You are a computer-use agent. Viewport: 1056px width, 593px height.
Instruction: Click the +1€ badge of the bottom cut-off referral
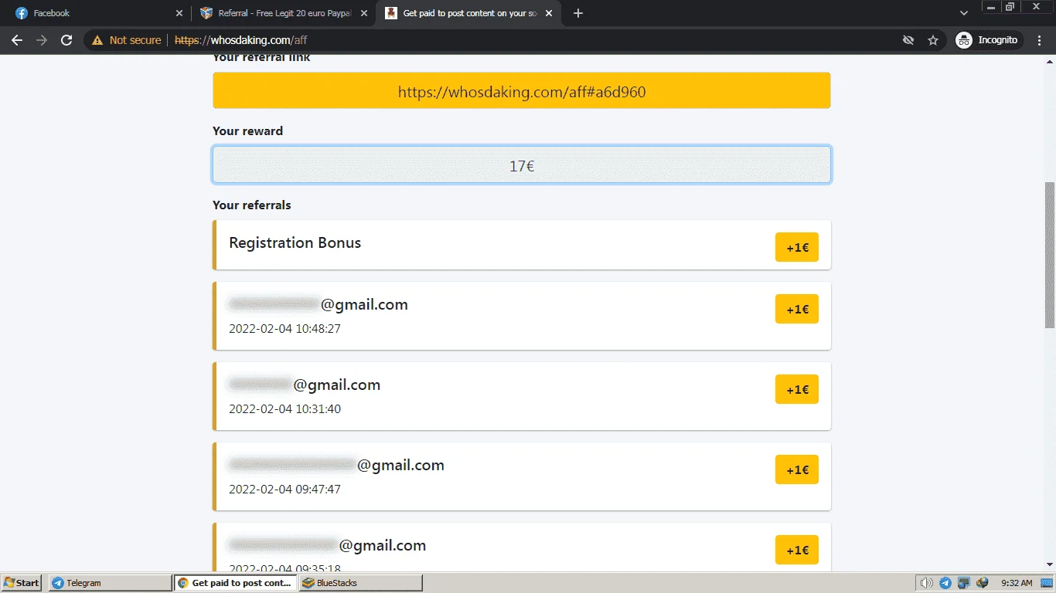(797, 550)
